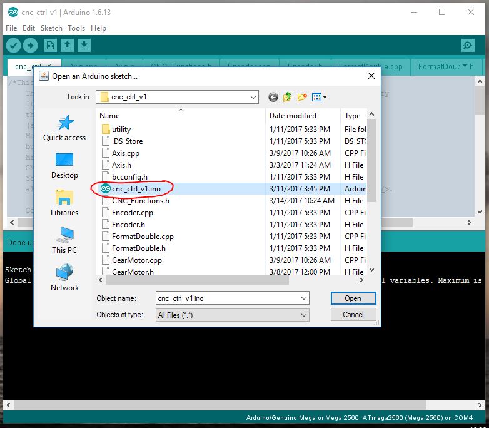
Task: Create new folder with the folder icon
Action: (x=302, y=97)
